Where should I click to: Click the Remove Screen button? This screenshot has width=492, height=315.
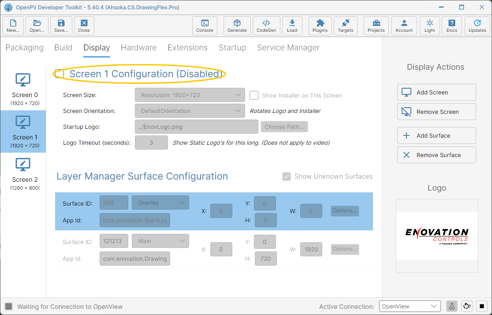pyautogui.click(x=436, y=112)
